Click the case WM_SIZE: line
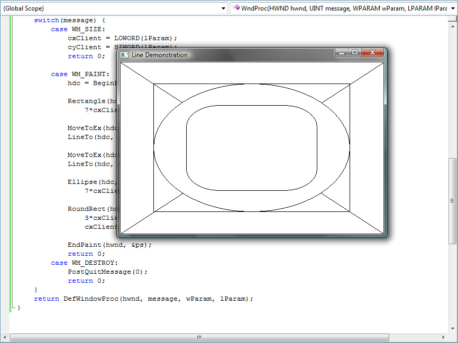 (x=78, y=29)
